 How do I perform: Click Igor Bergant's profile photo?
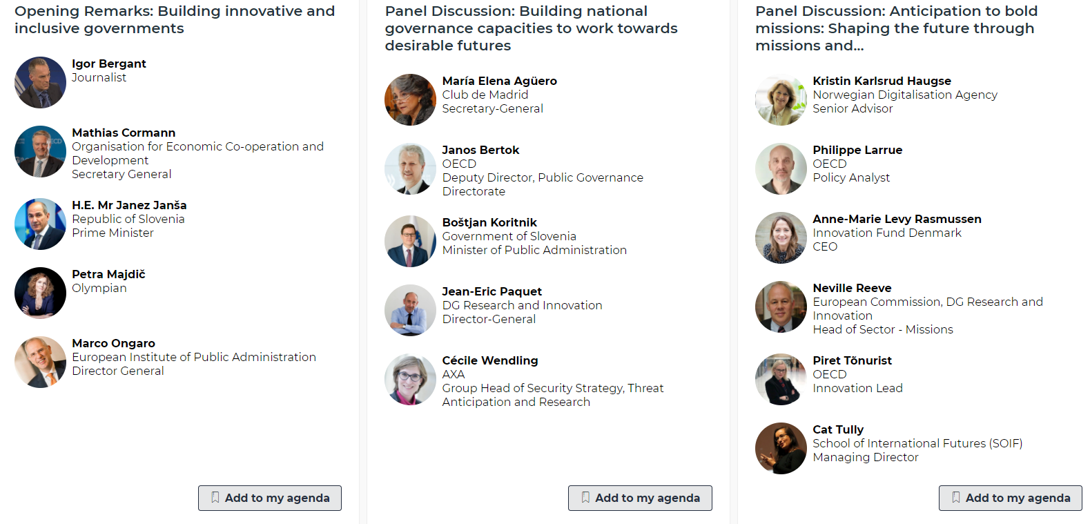point(40,83)
